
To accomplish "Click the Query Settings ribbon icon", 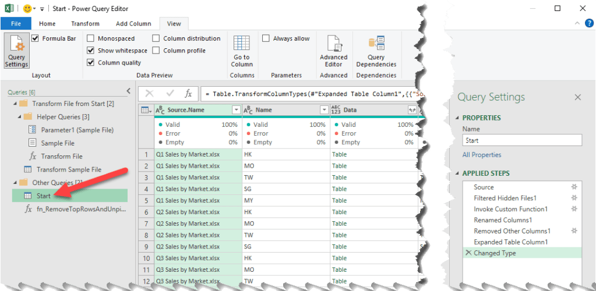I will pos(16,51).
